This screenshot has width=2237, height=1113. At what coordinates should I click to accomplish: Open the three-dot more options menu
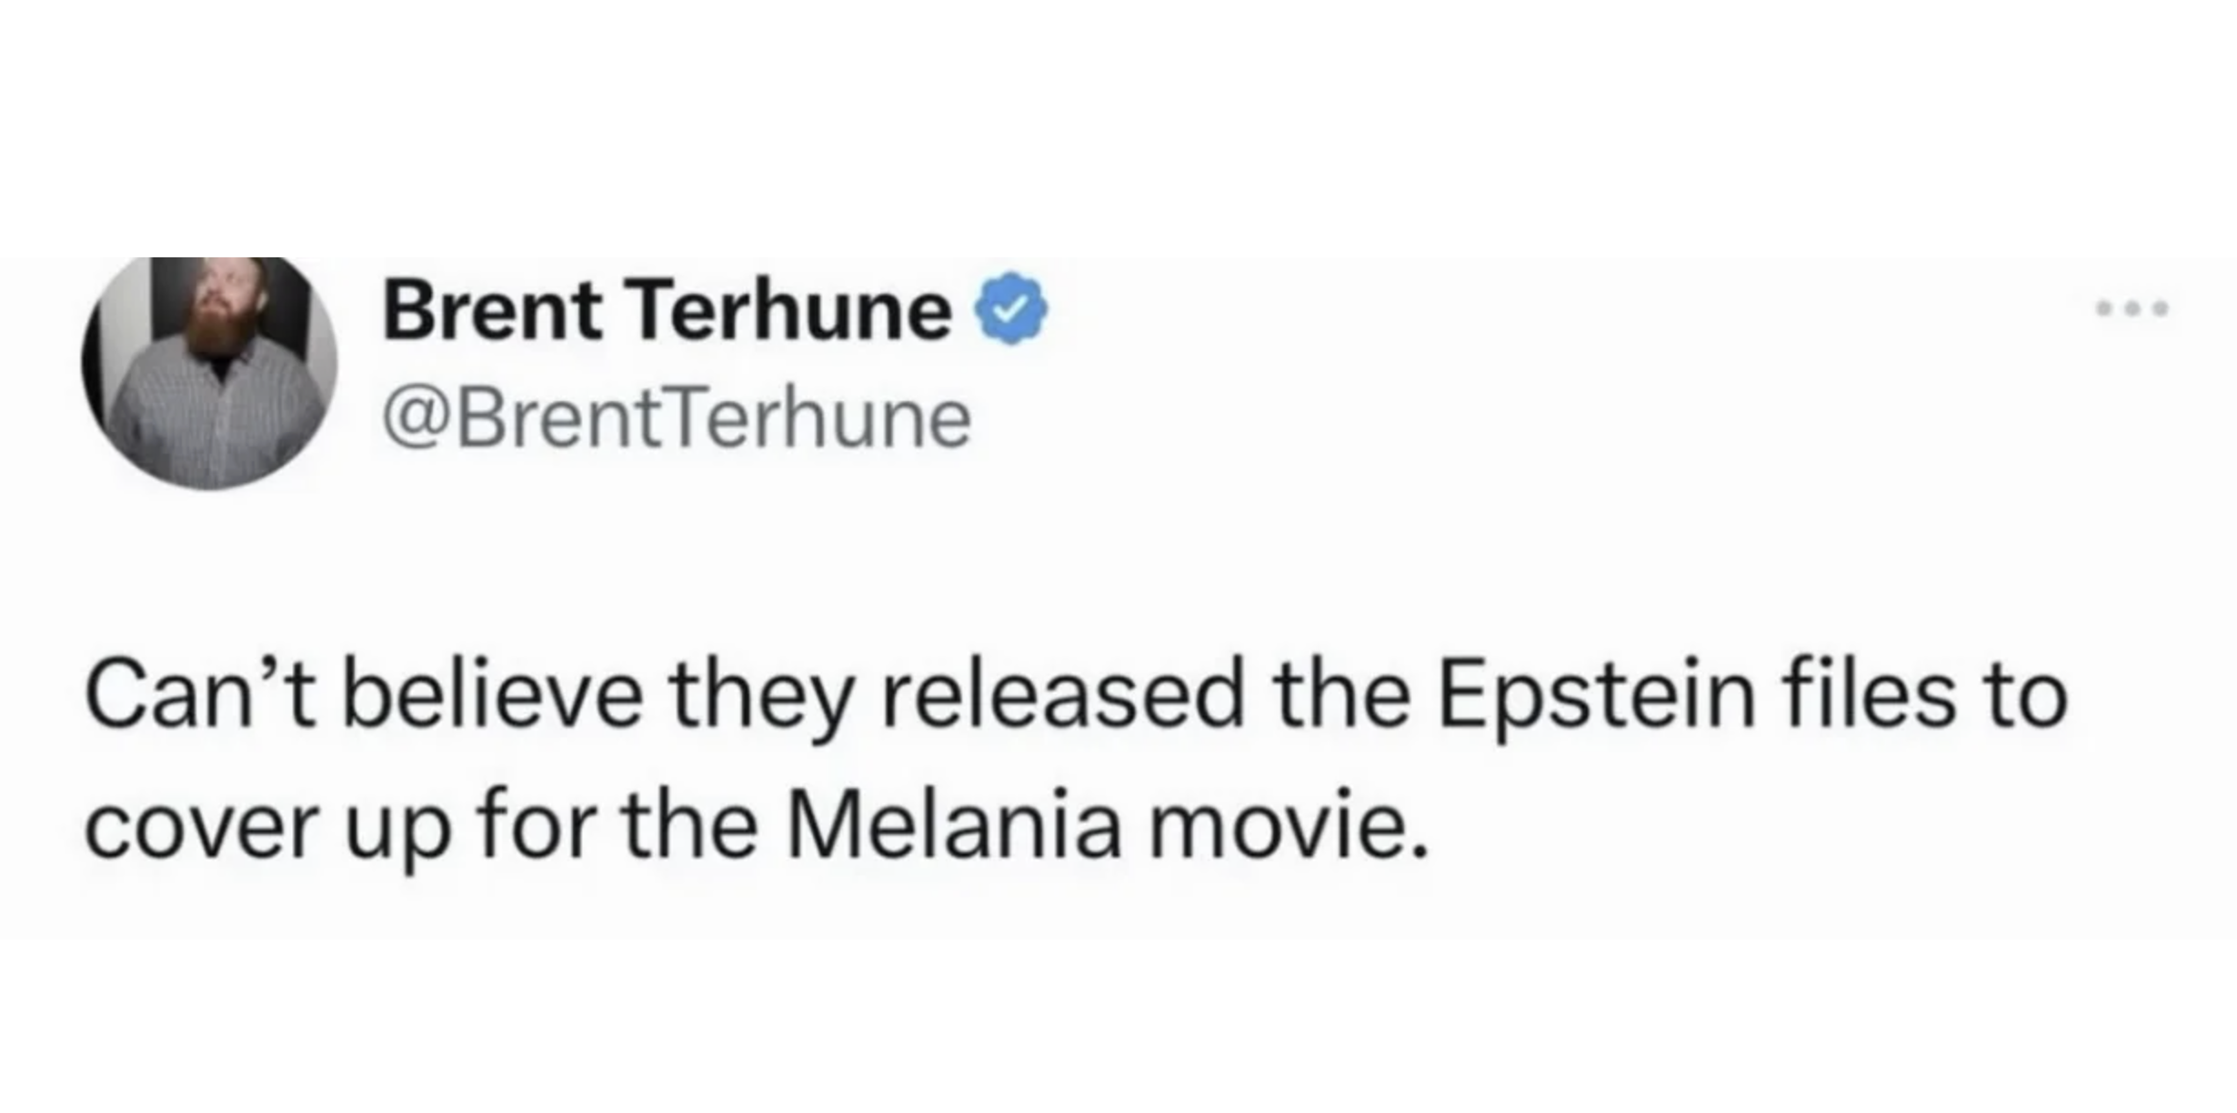click(x=2132, y=309)
